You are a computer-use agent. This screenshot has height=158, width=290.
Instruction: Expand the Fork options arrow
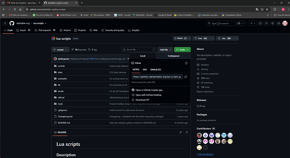(x=212, y=38)
